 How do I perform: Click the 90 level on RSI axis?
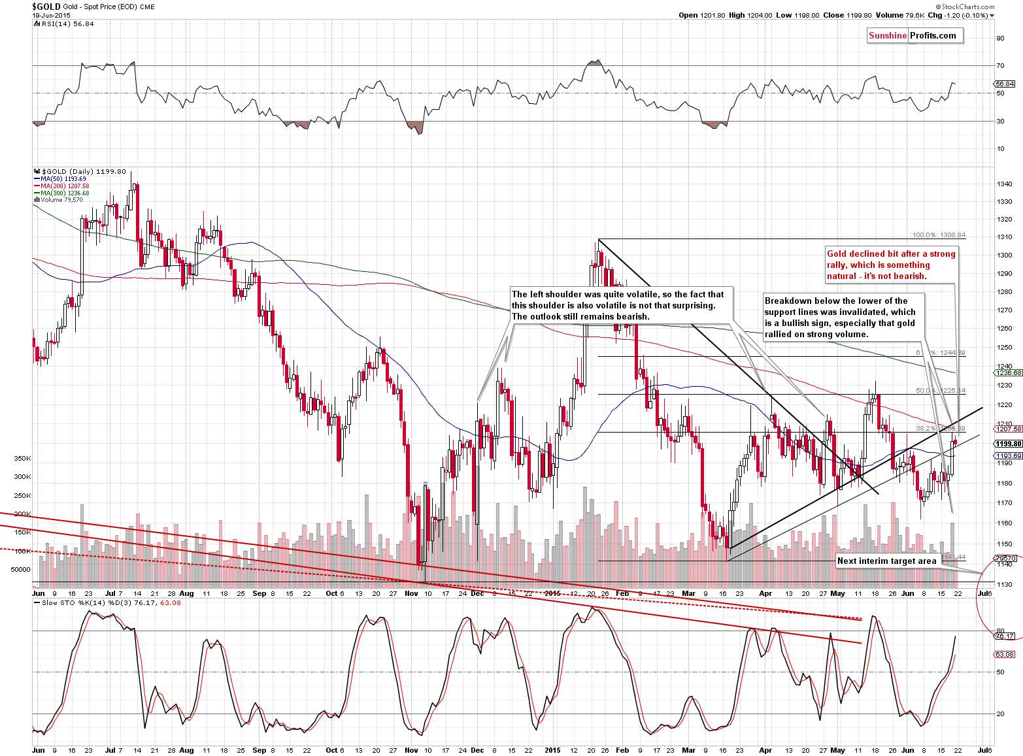point(1000,39)
